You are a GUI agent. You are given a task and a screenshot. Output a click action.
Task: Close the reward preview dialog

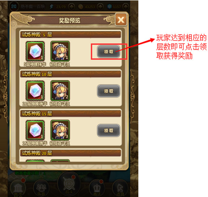(121, 20)
